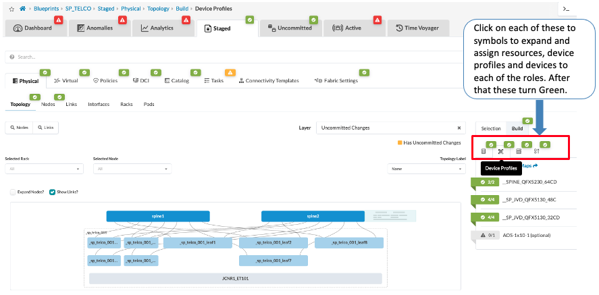Select _sp_telco_001_leaf8 node
This screenshot has width=599, height=295.
pyautogui.click(x=348, y=243)
